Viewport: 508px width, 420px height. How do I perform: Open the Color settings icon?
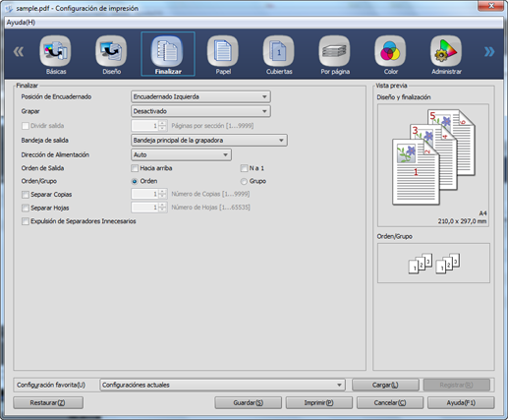pyautogui.click(x=390, y=51)
